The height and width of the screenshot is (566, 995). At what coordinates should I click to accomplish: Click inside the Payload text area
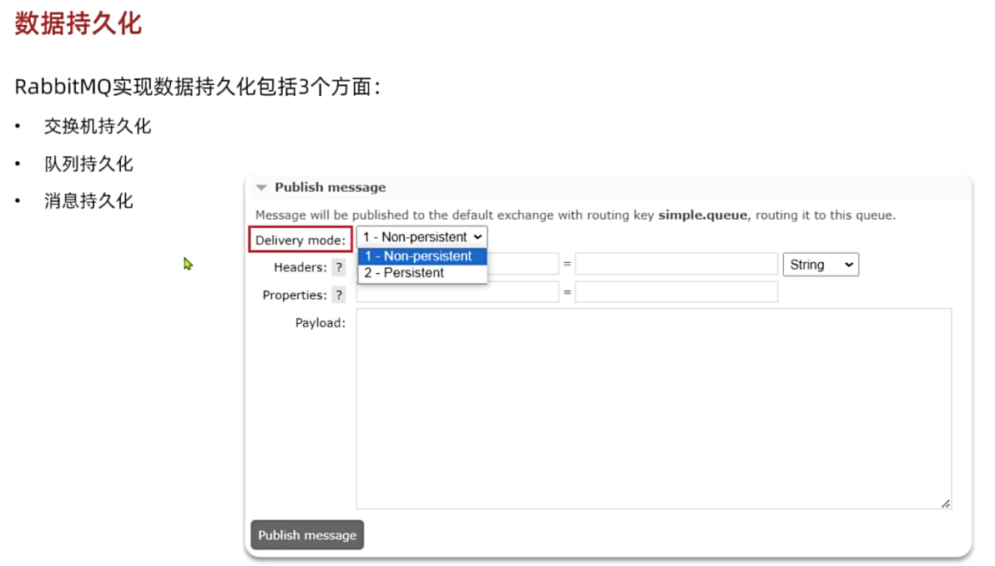pos(654,408)
